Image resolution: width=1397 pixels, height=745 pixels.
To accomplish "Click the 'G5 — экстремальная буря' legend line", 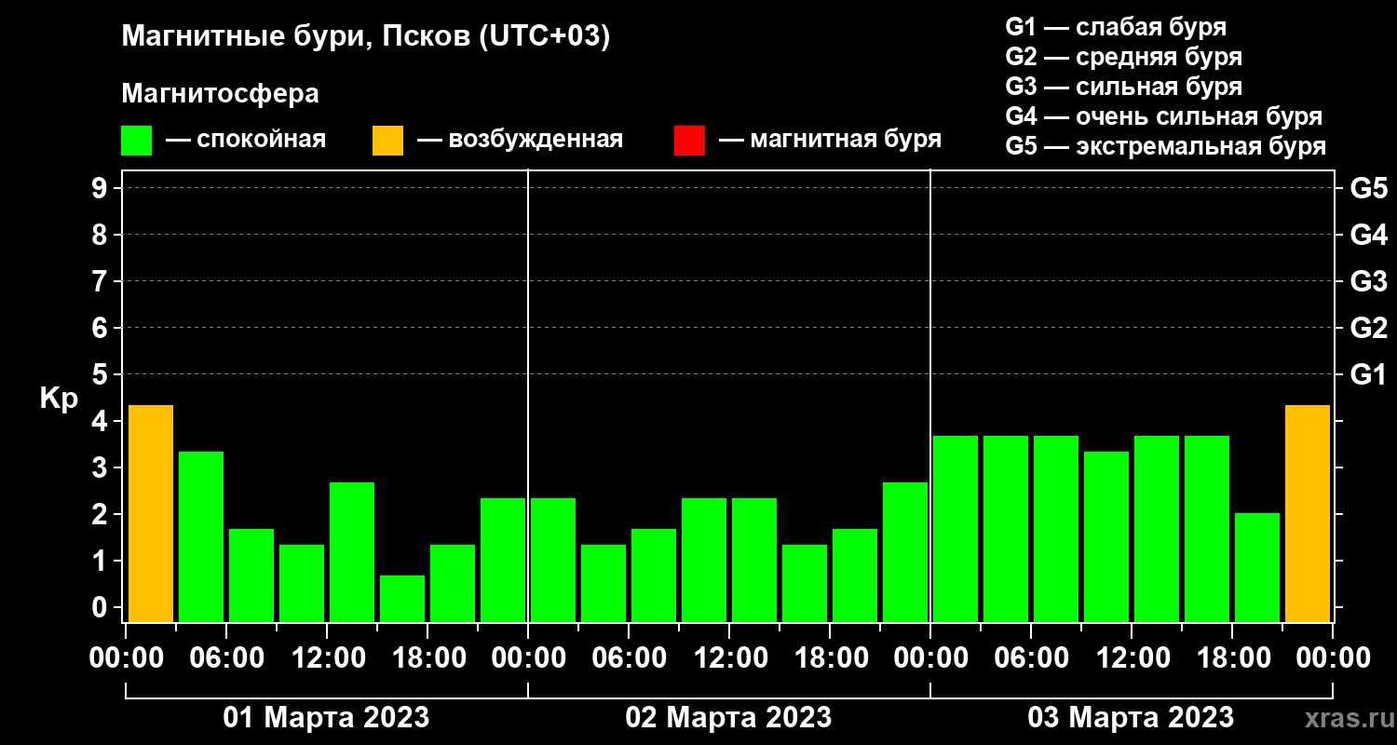I will pyautogui.click(x=1166, y=146).
